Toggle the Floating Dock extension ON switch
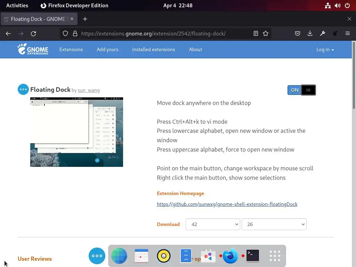Viewport: 356px width, 267px height. point(301,90)
